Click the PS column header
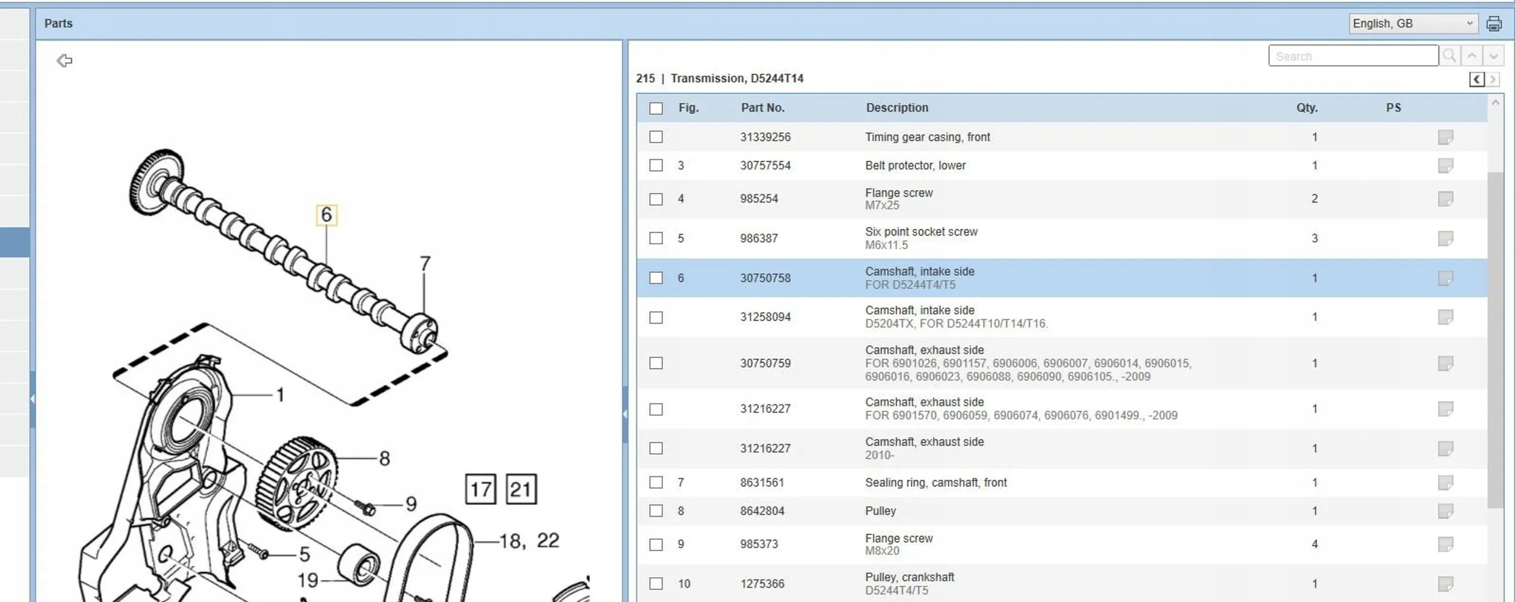This screenshot has height=602, width=1515. [1393, 108]
